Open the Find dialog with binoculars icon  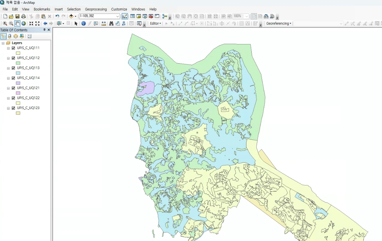tap(111, 23)
